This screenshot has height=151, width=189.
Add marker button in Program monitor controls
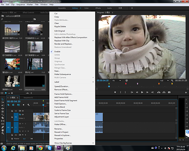point(115,92)
